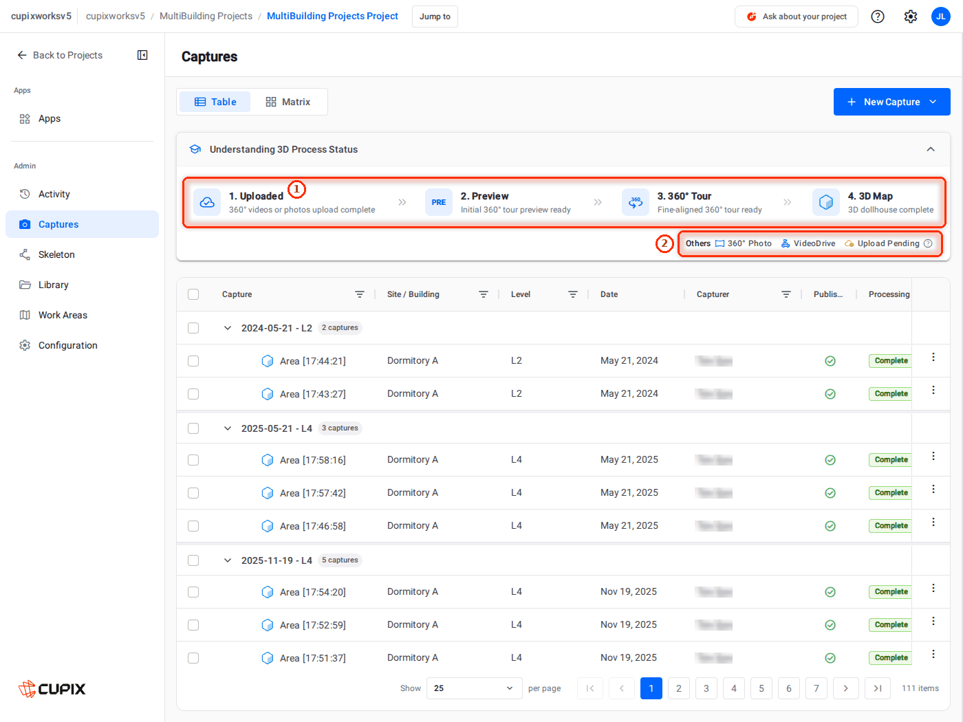Viewport: 963px width, 722px height.
Task: Check the Area [17:46:58] row checkbox
Action: [193, 526]
